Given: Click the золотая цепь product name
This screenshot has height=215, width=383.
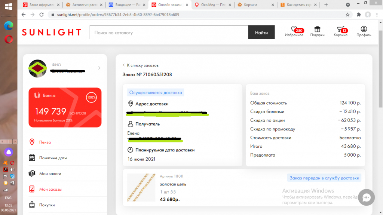Looking at the screenshot, I should click(x=173, y=184).
